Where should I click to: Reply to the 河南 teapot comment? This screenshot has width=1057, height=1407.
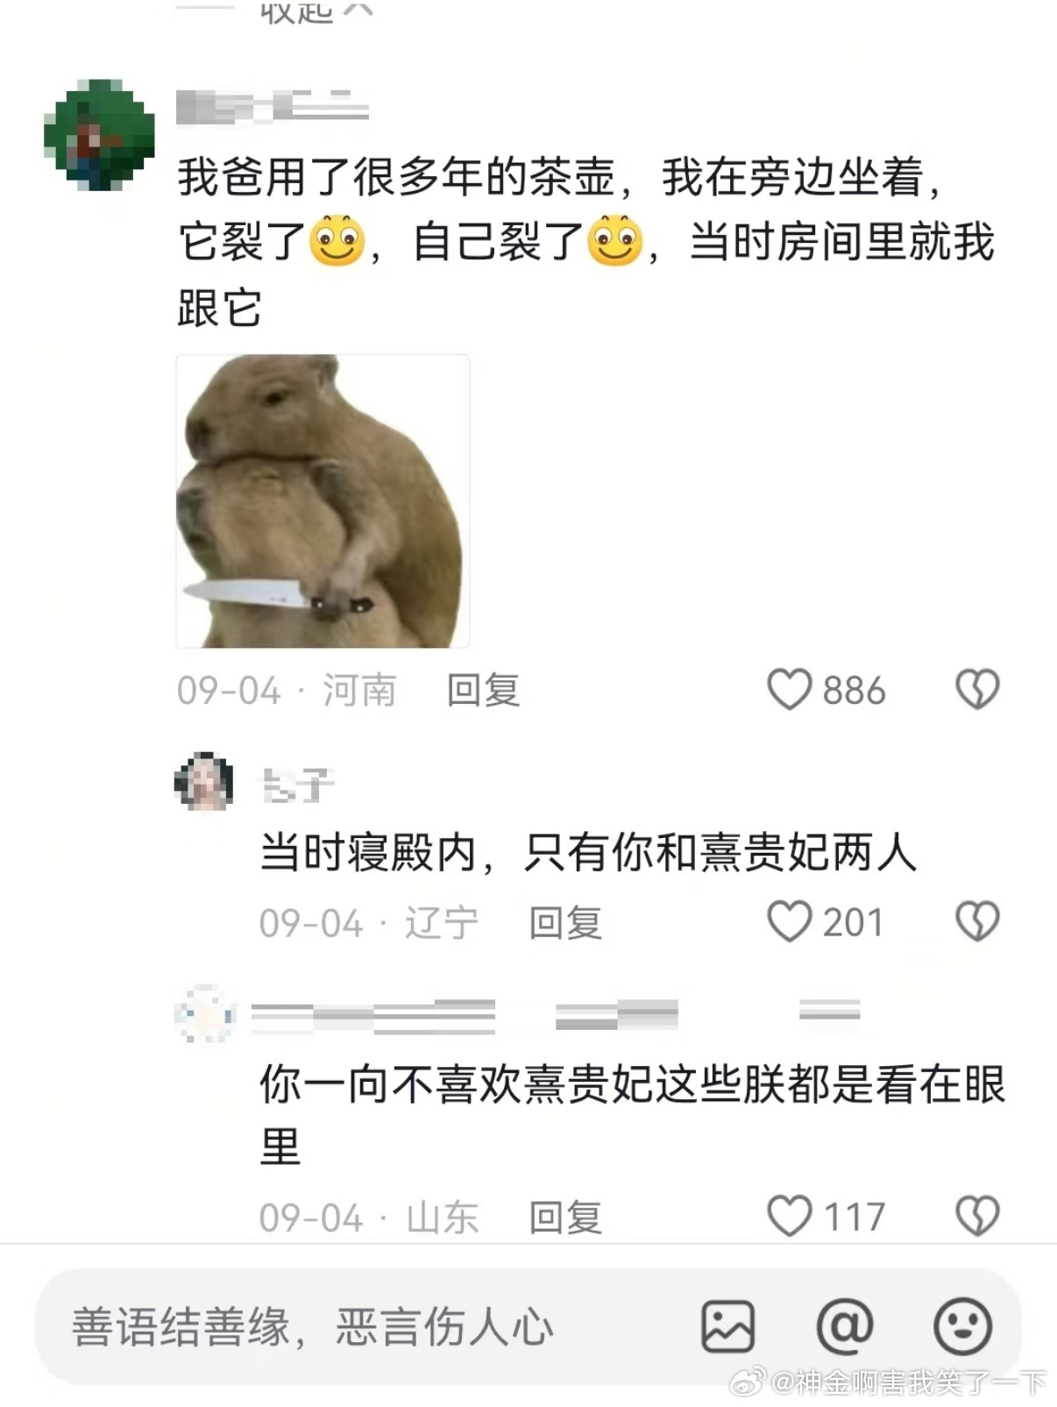483,691
